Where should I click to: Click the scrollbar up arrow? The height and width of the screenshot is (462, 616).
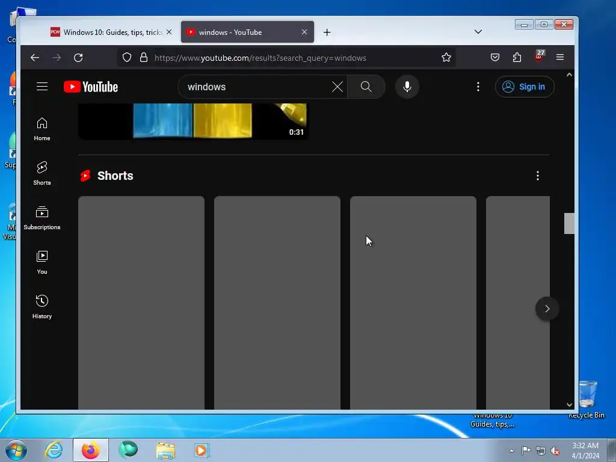tap(569, 75)
